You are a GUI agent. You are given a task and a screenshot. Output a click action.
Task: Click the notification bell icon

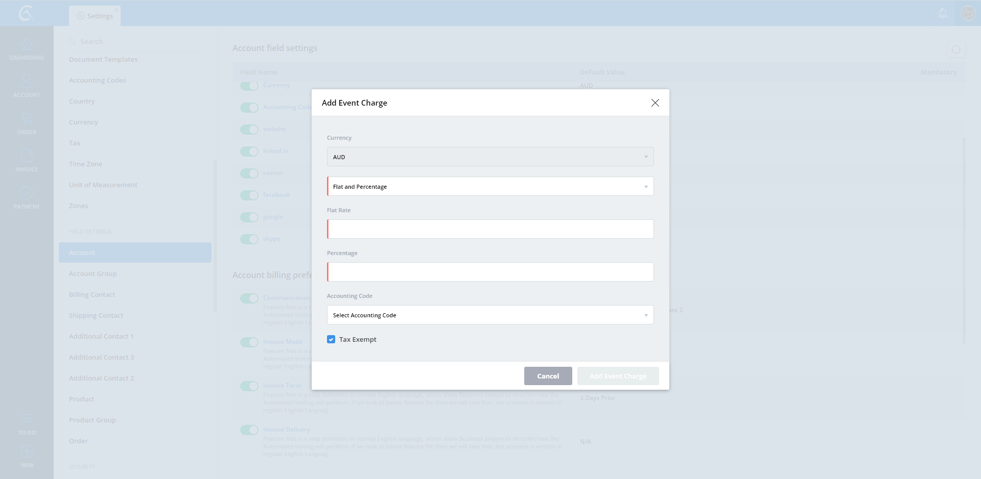click(x=943, y=14)
